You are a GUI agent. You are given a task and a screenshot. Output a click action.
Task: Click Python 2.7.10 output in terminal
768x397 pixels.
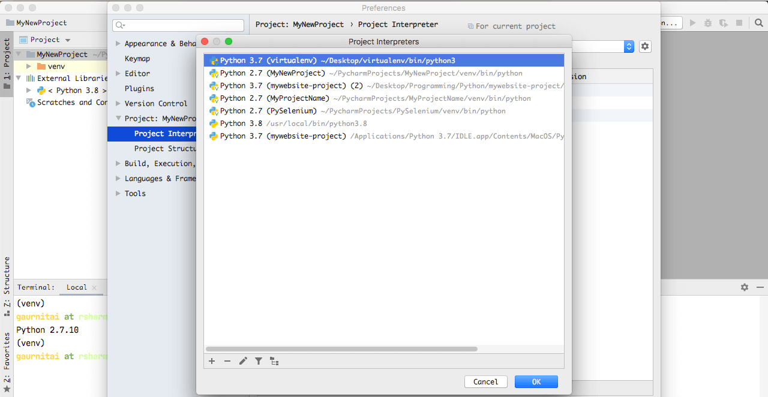coord(47,330)
